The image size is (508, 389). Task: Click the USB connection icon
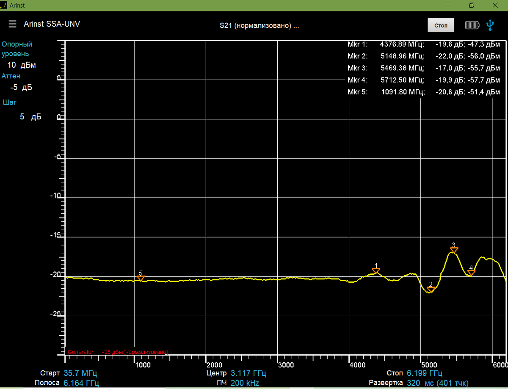coord(490,25)
